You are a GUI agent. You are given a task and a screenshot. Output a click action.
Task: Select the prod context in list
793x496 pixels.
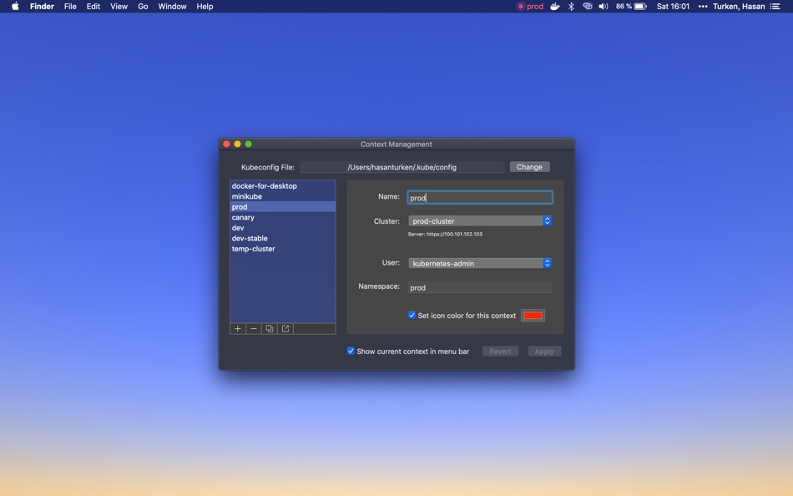pos(283,207)
